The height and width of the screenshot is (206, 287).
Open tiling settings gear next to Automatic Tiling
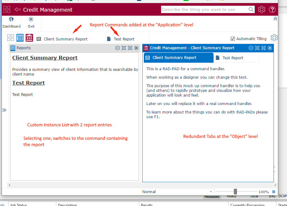pyautogui.click(x=274, y=38)
